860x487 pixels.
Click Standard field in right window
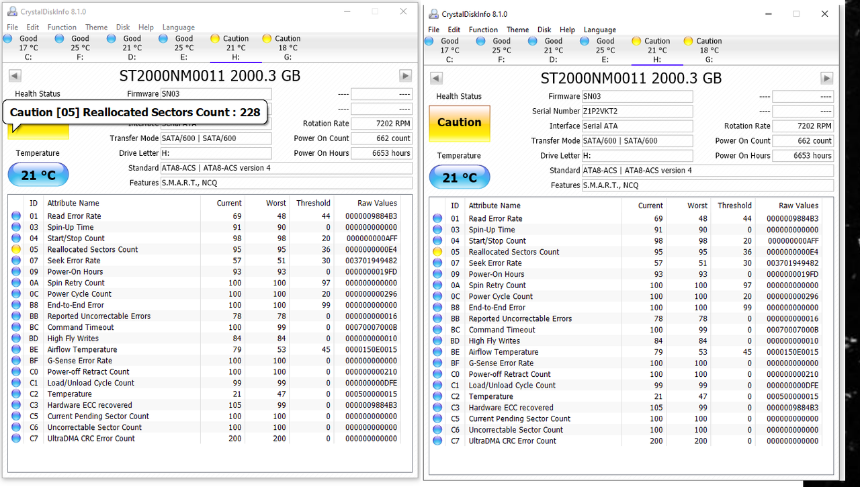707,171
